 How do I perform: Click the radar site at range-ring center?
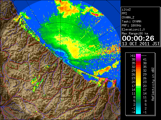pos(61,60)
